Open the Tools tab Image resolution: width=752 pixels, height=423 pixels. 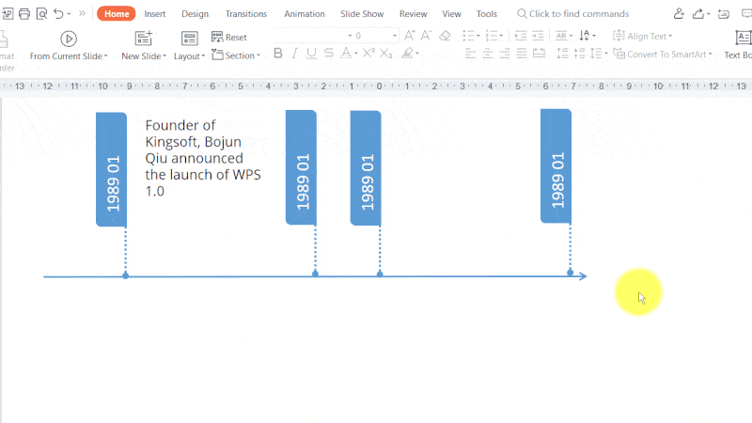(486, 14)
